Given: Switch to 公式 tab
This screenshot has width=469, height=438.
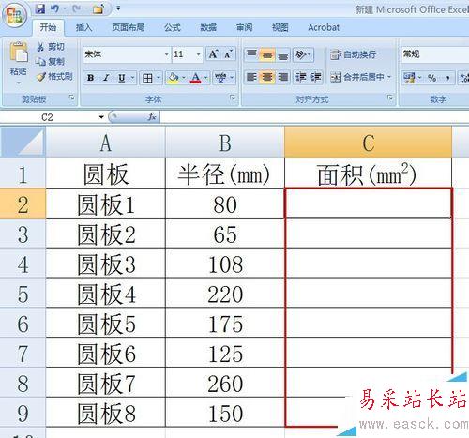Looking at the screenshot, I should pos(173,27).
